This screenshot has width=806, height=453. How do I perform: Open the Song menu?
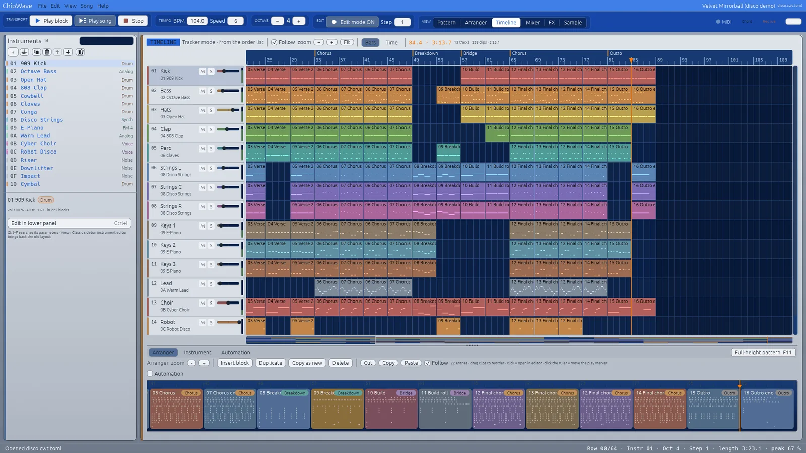[87, 6]
